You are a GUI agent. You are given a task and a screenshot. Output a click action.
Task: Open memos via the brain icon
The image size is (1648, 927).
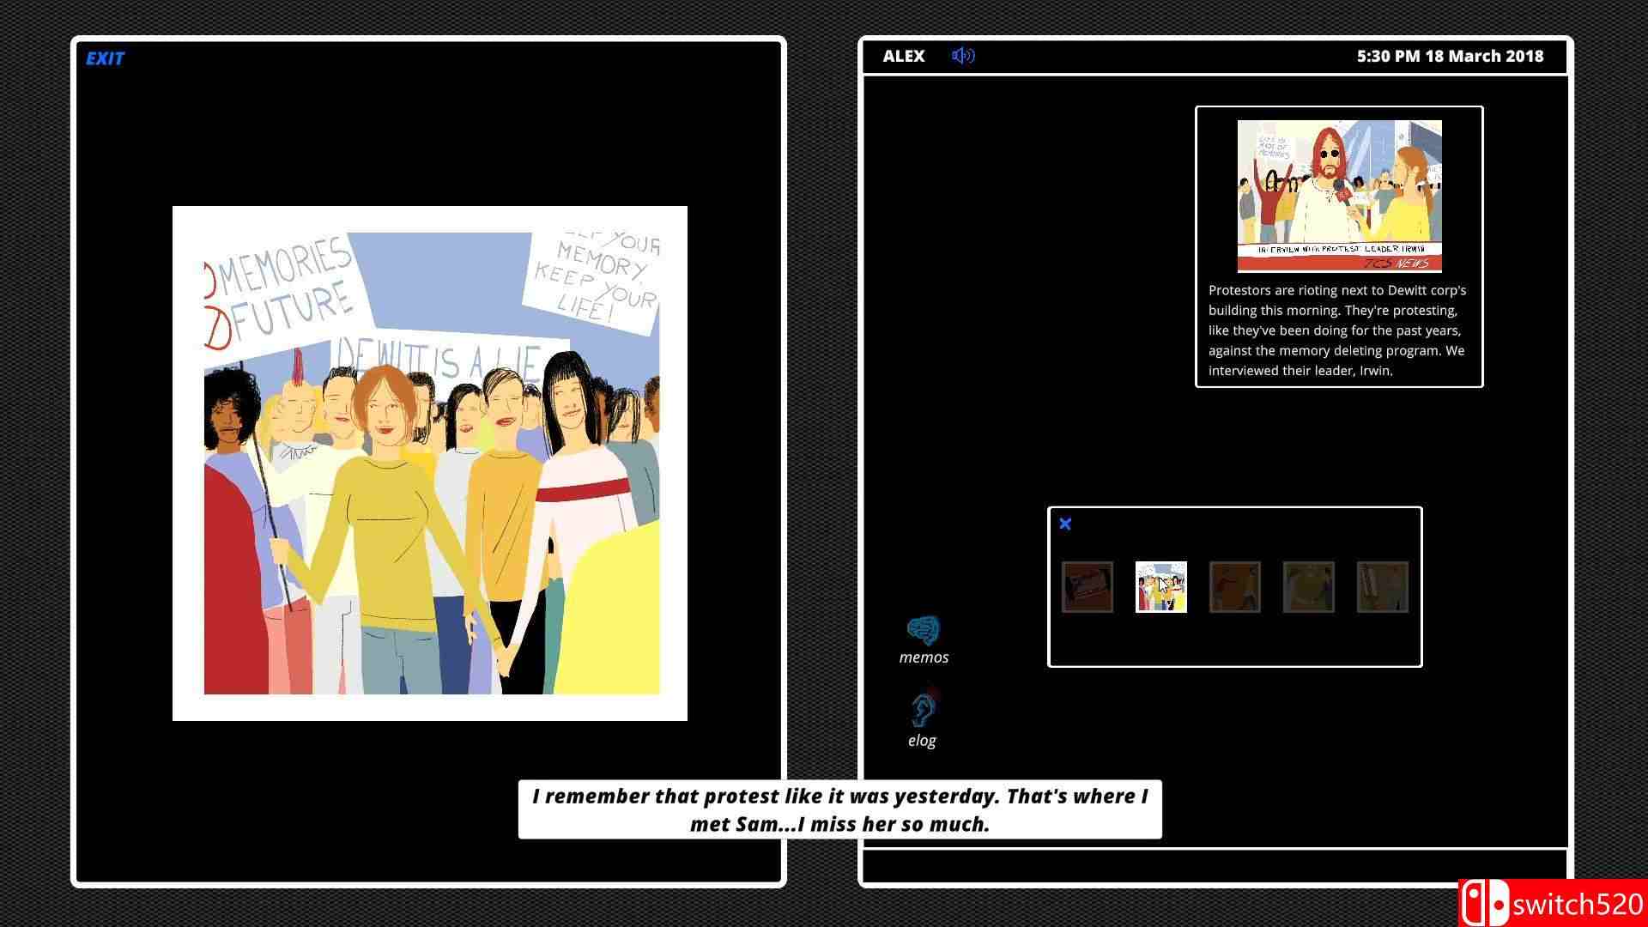tap(923, 631)
